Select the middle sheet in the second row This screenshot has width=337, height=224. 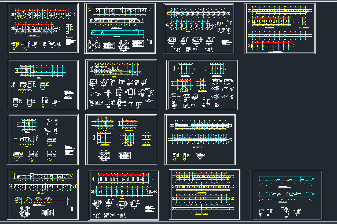click(x=121, y=85)
